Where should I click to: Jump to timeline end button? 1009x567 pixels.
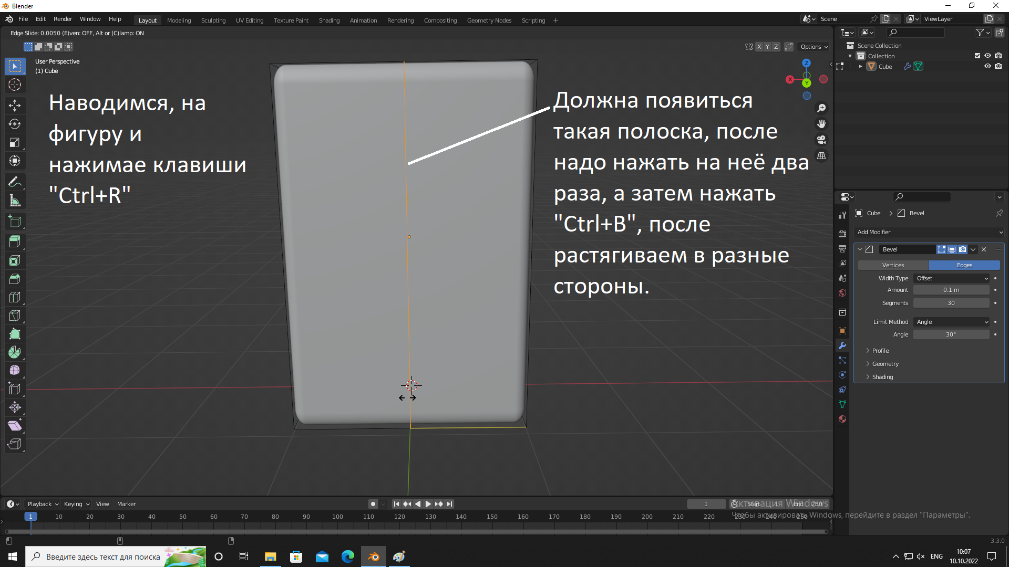(x=449, y=504)
